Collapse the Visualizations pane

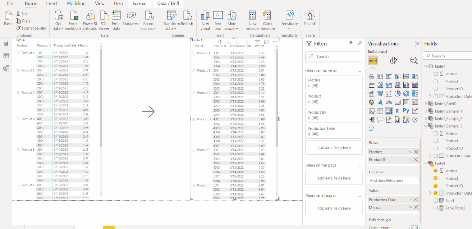(417, 43)
